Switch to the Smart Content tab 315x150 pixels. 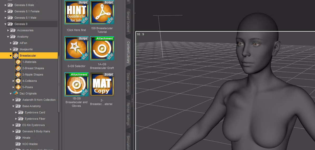pos(128,22)
